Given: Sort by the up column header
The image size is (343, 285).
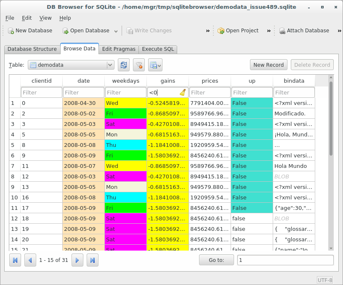Looking at the screenshot, I should tap(252, 81).
